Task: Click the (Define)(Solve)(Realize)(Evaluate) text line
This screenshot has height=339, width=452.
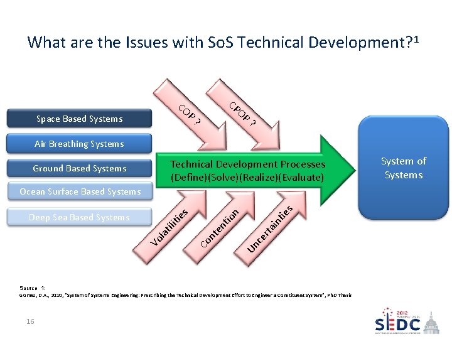Action: tap(247, 177)
